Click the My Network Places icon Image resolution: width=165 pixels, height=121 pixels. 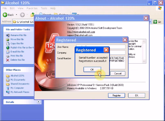coord(8,92)
